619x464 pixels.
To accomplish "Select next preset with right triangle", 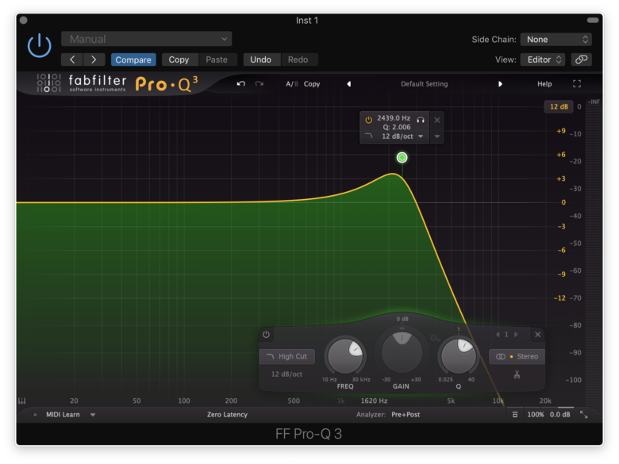I will pos(500,84).
